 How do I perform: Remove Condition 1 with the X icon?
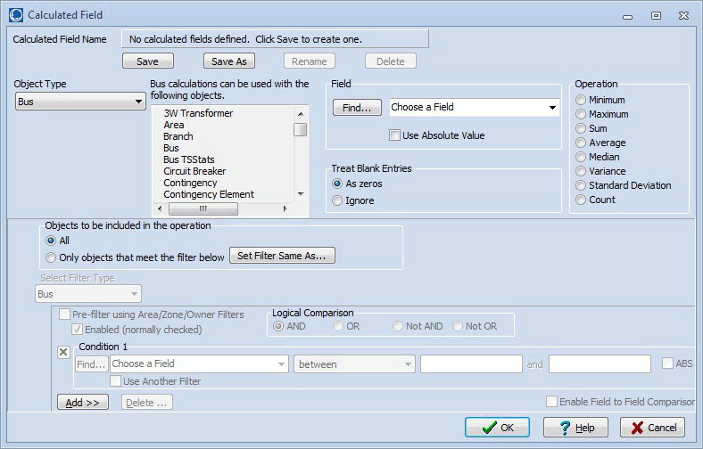(64, 352)
